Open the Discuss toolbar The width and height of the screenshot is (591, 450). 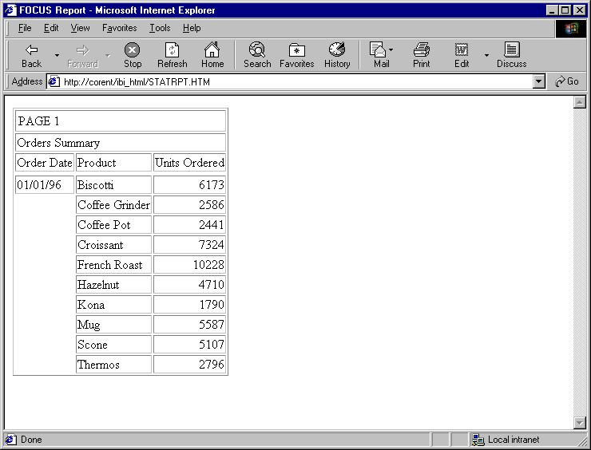click(x=511, y=56)
